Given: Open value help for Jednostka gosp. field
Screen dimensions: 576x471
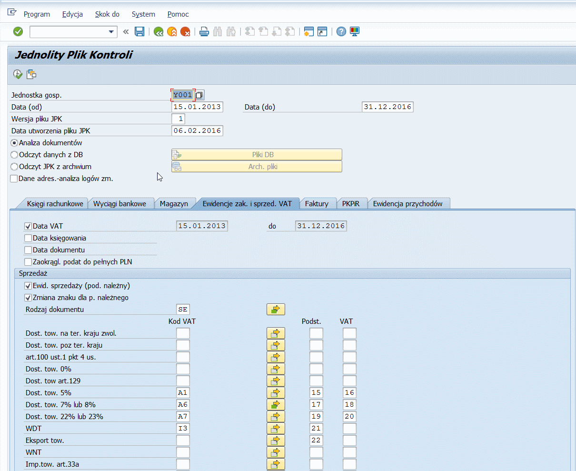Looking at the screenshot, I should click(x=200, y=95).
